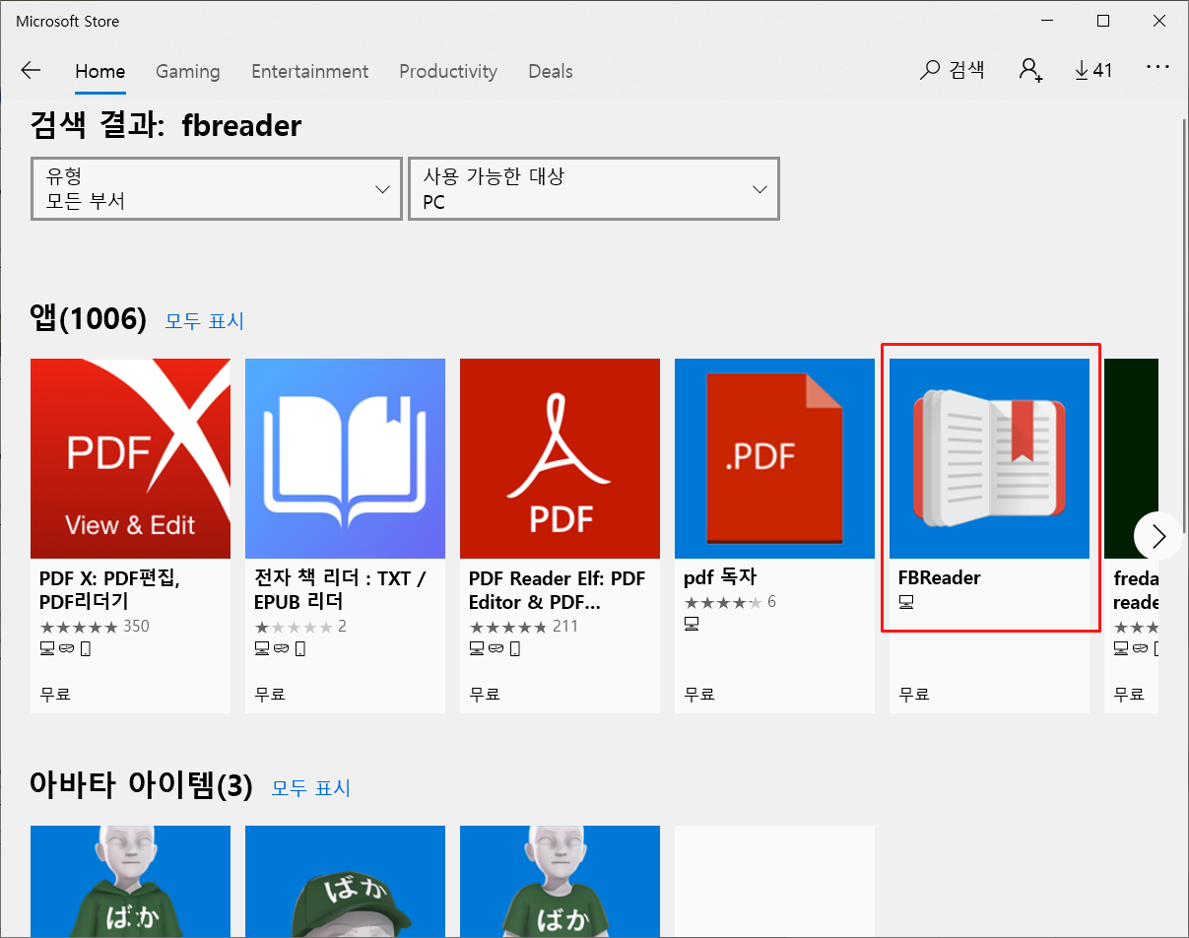Click the PDF Reader Elf title text
1189x938 pixels.
click(557, 589)
